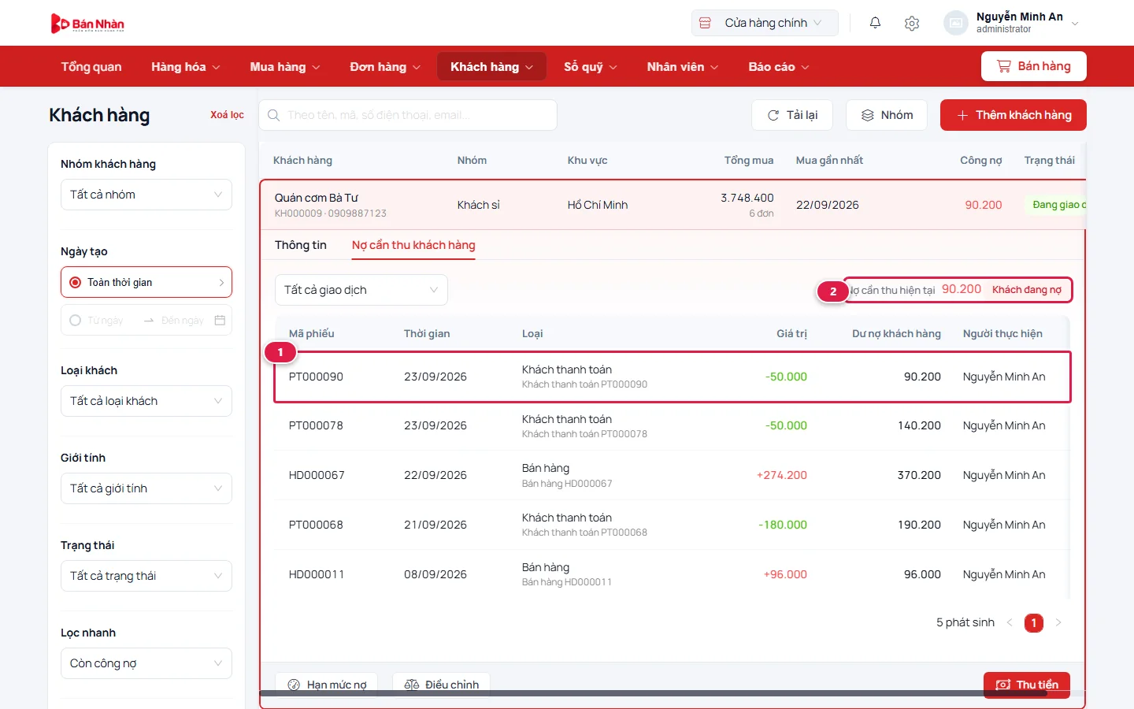The width and height of the screenshot is (1134, 709).
Task: Click the store icon beside Cửa hàng chính
Action: (x=706, y=23)
